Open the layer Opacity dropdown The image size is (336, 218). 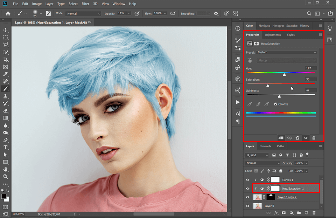307,163
